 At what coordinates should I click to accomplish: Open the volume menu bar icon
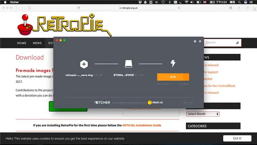point(192,2)
